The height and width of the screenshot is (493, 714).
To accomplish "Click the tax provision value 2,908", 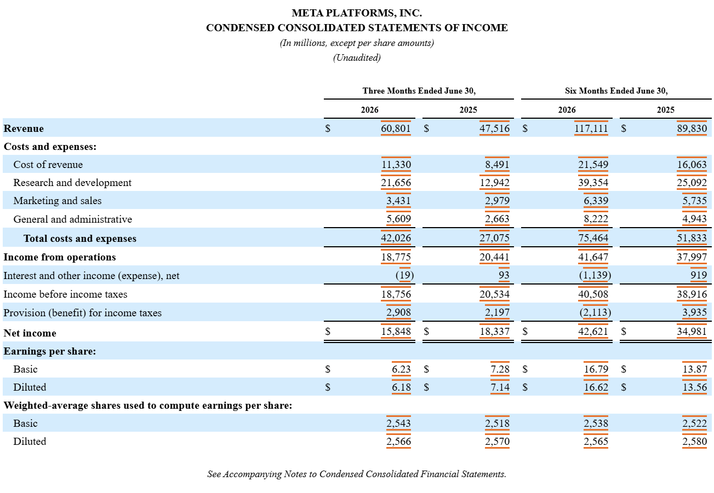I will [398, 313].
